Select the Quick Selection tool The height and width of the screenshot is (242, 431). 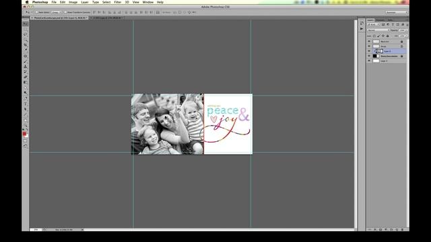tap(26, 40)
